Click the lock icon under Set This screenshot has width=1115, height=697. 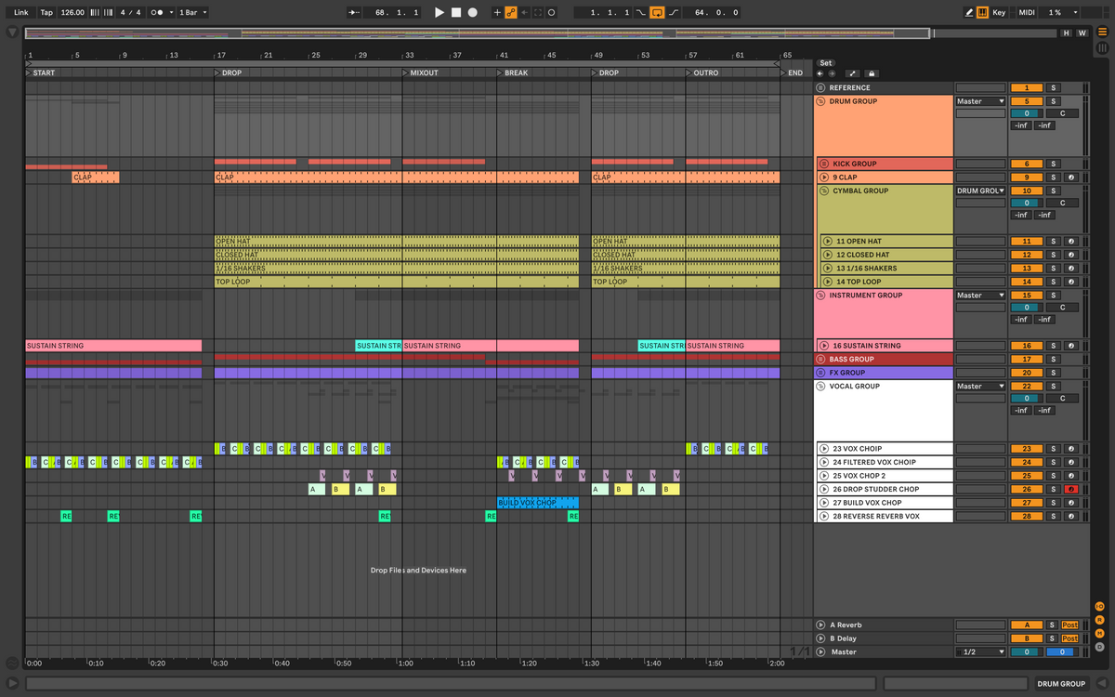pos(872,73)
